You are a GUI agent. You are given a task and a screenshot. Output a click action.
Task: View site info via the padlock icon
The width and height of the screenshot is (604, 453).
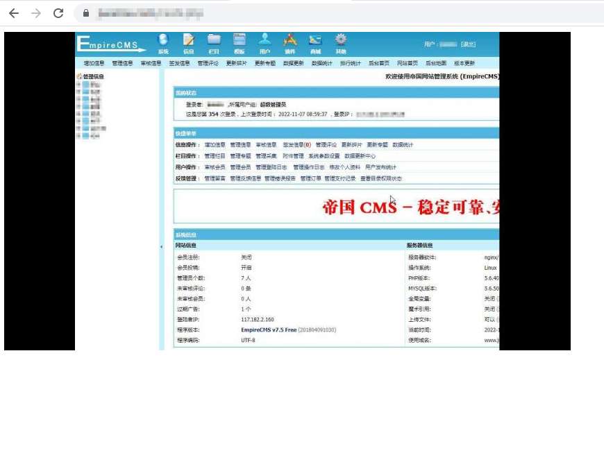click(86, 13)
